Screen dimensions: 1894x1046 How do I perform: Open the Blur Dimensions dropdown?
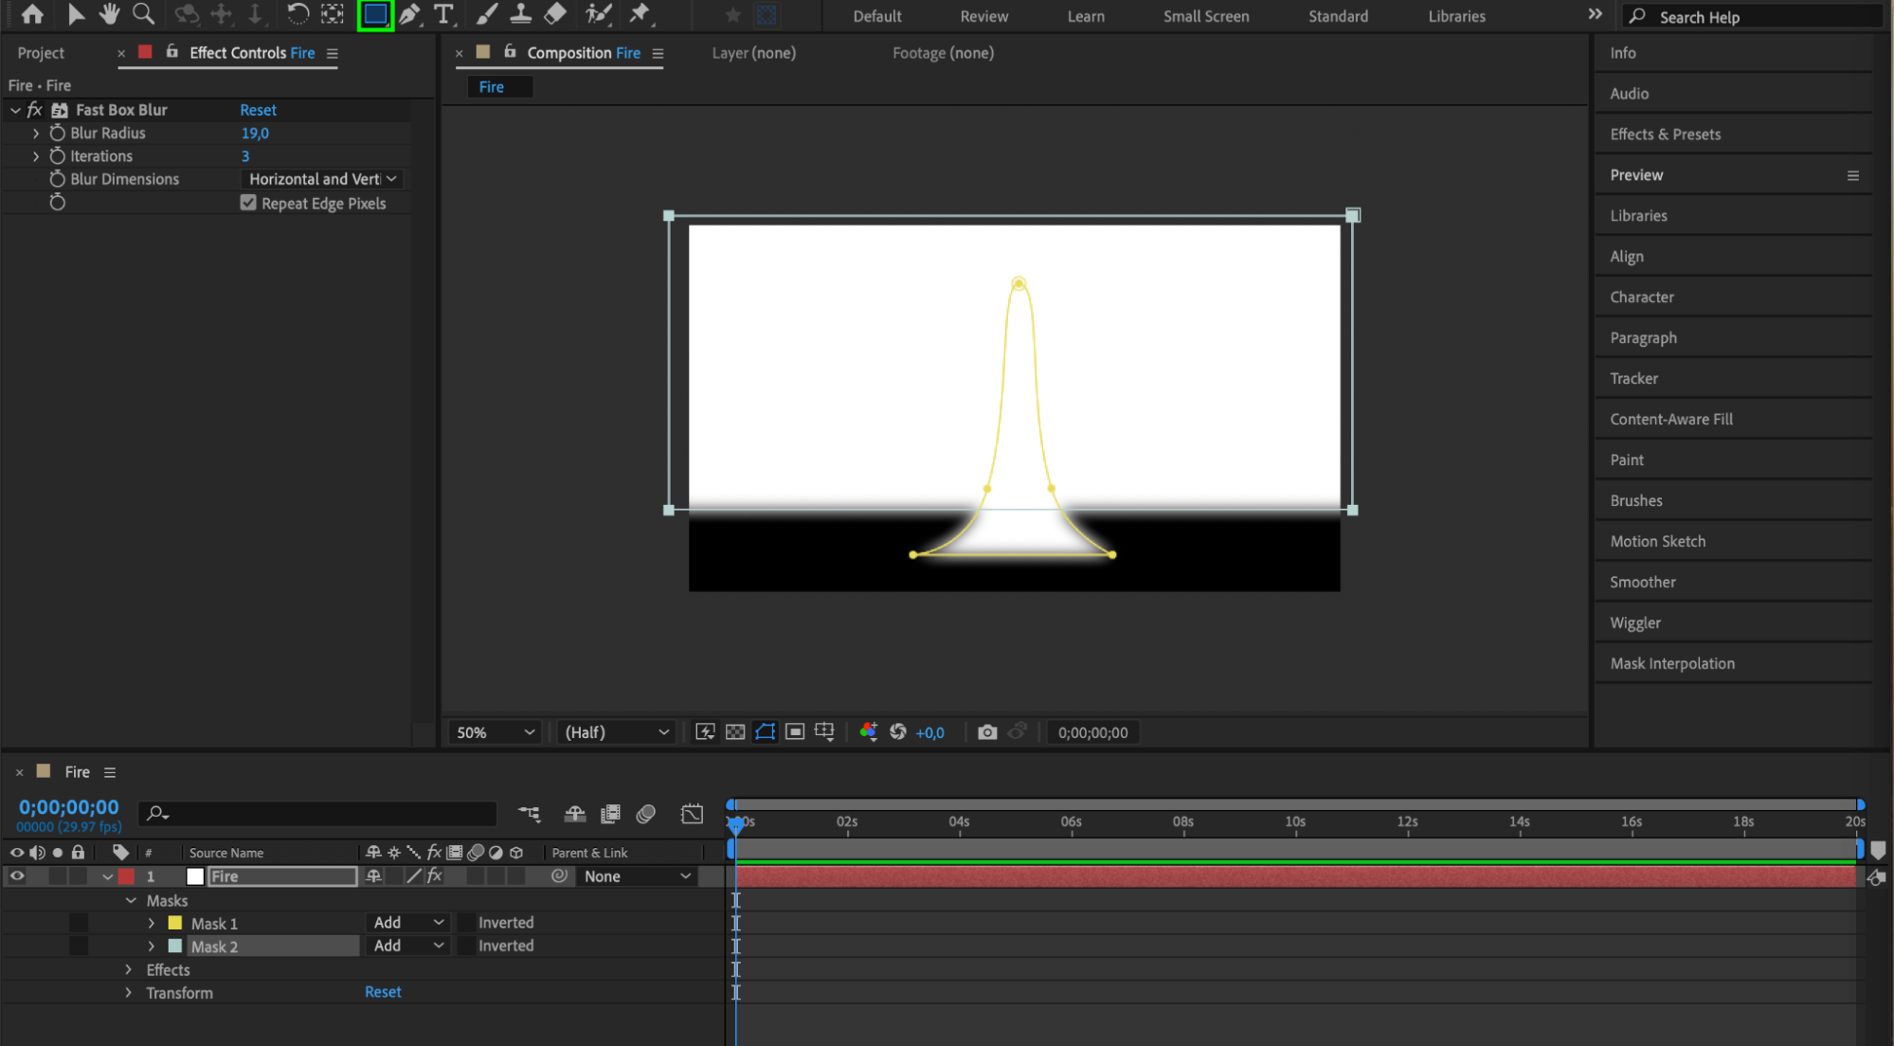click(x=322, y=179)
